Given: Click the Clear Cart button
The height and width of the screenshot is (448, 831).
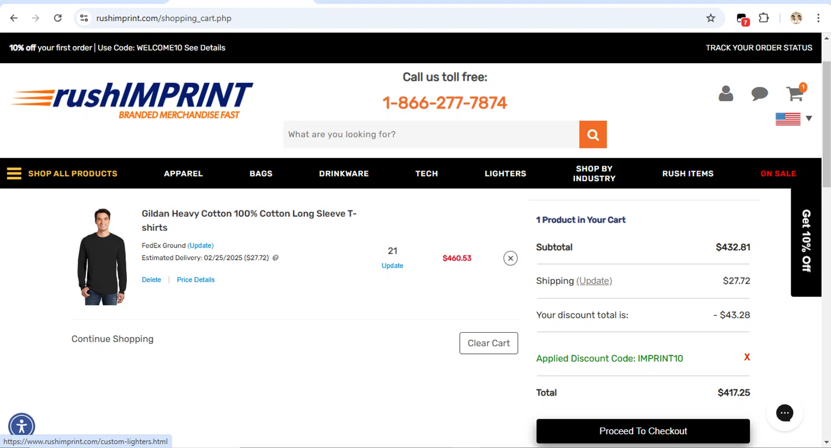Looking at the screenshot, I should click(489, 343).
